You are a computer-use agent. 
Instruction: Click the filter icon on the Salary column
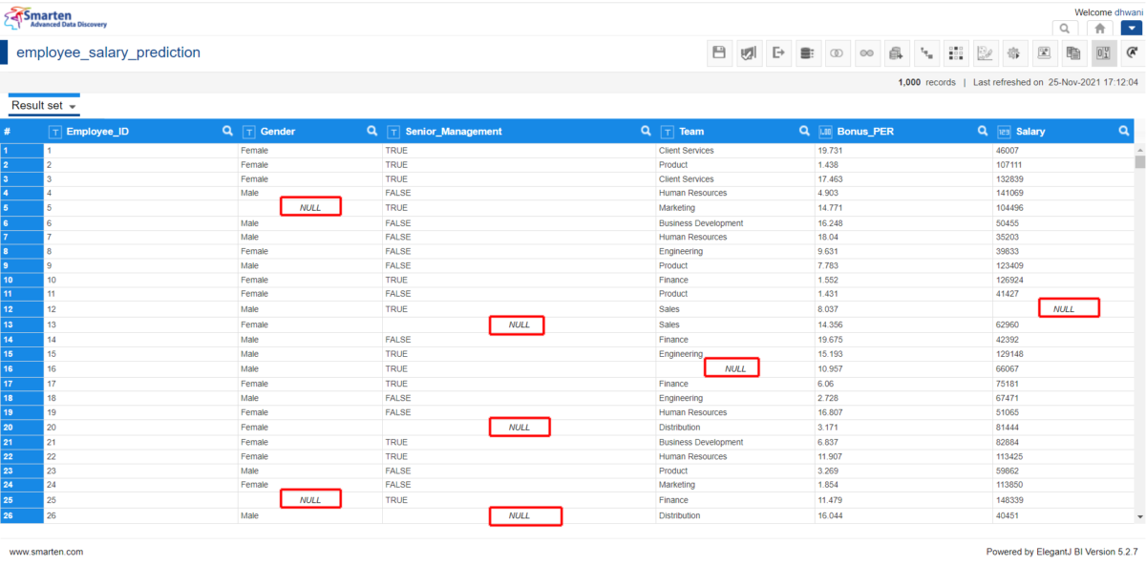pos(1124,131)
